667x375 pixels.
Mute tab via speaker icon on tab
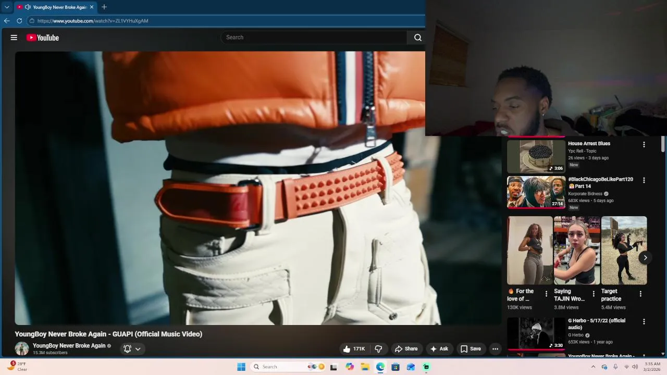[x=27, y=7]
